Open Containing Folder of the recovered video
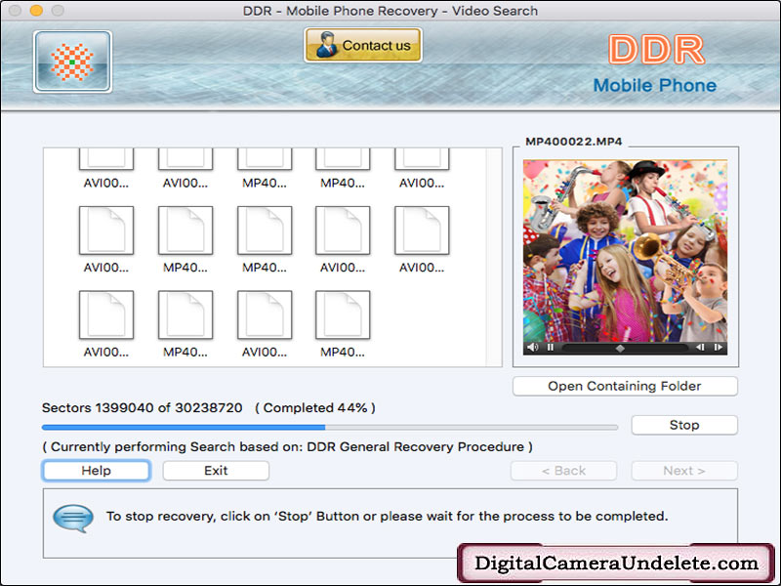Screen dimensions: 781x586 pyautogui.click(x=625, y=386)
